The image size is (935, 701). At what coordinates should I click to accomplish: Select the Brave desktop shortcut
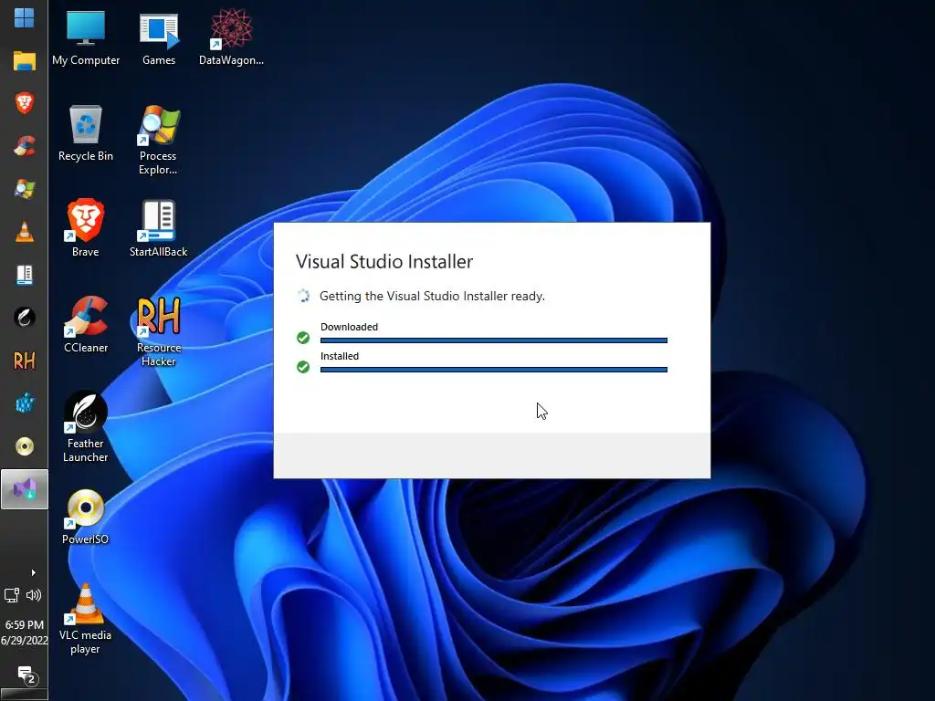click(85, 228)
